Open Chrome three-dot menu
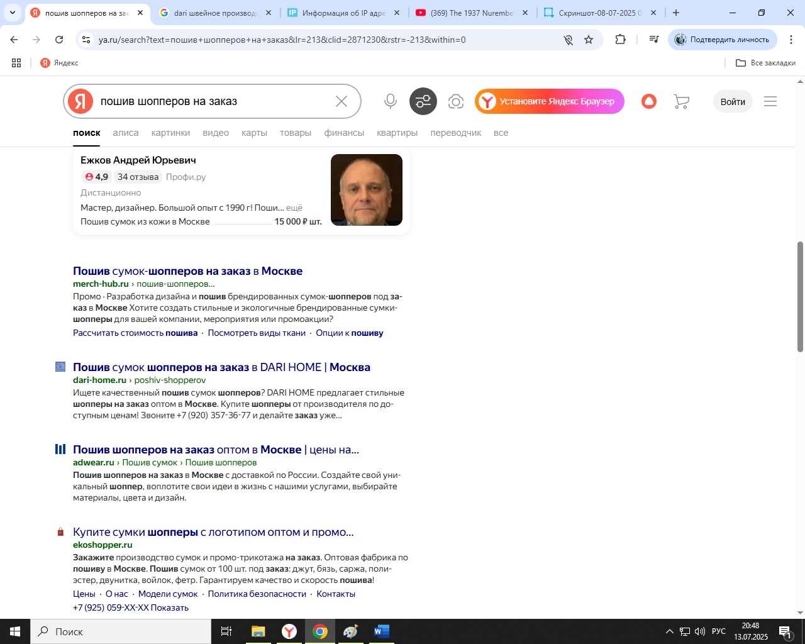This screenshot has height=644, width=805. 791,40
